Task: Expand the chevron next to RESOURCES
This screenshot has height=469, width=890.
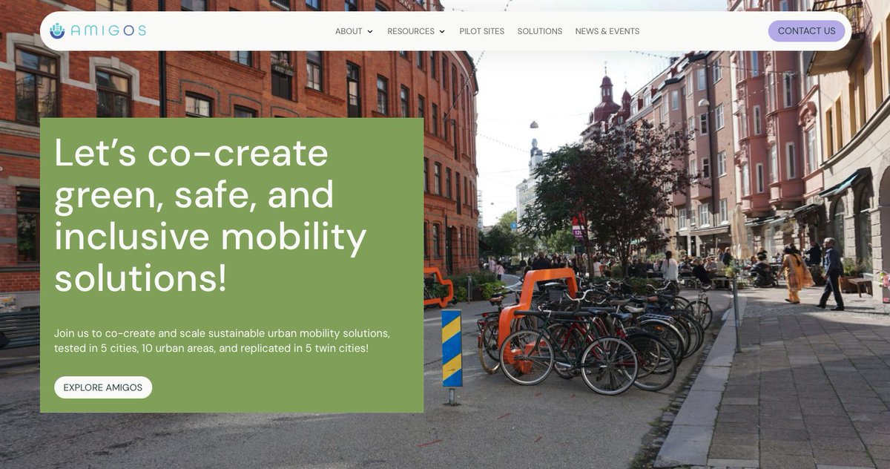Action: click(x=442, y=31)
